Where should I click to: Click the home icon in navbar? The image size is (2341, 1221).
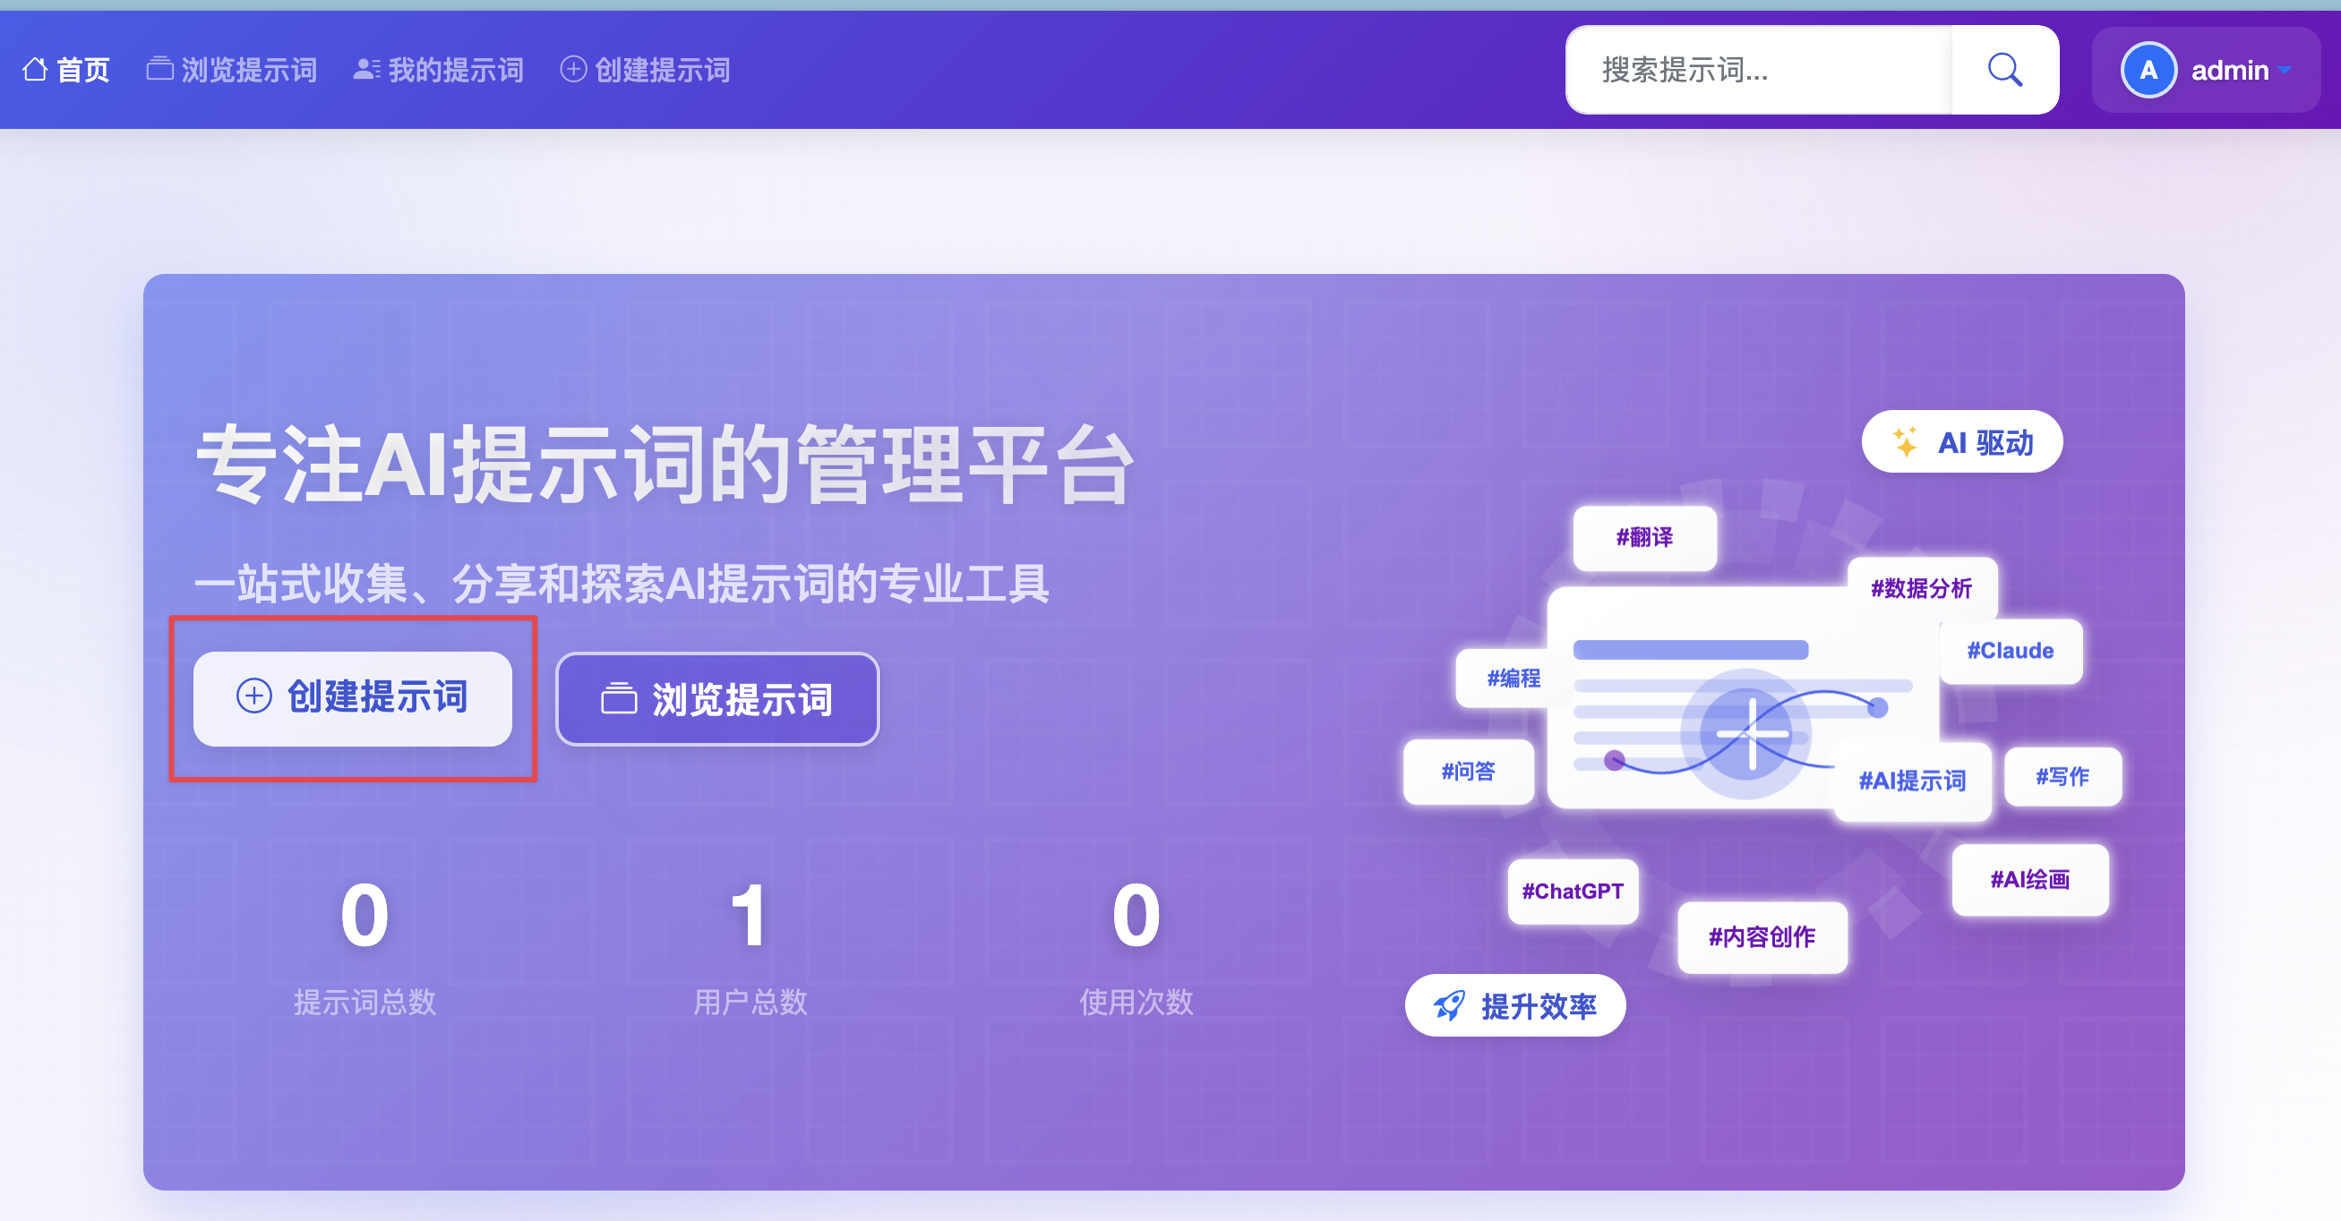tap(36, 69)
